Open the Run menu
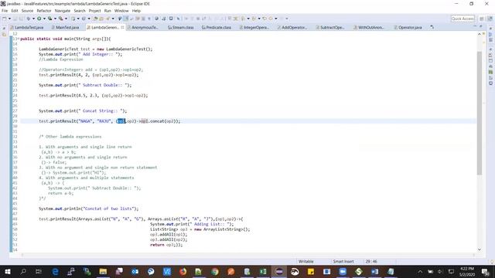Viewport: 495px width, 278px height. [108, 11]
